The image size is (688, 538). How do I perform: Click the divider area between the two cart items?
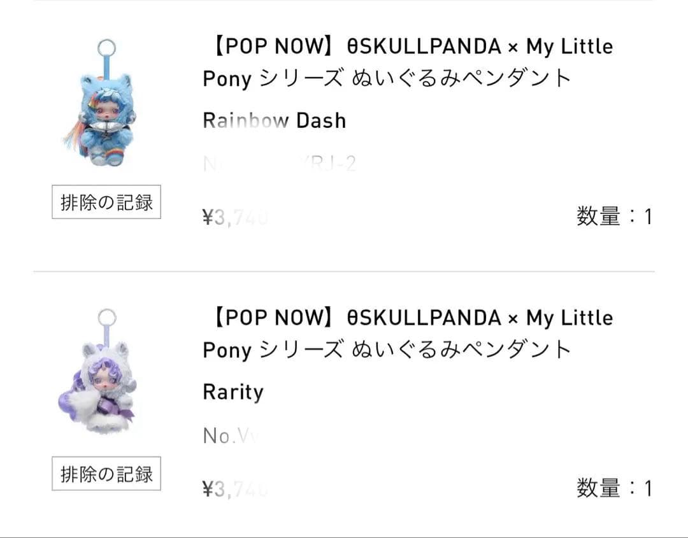(x=344, y=270)
